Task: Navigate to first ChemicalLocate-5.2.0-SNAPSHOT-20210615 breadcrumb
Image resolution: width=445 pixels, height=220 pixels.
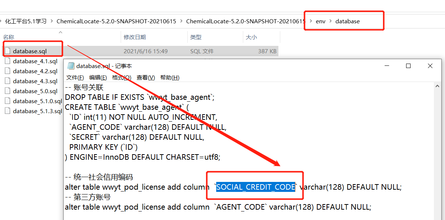Action: click(116, 21)
